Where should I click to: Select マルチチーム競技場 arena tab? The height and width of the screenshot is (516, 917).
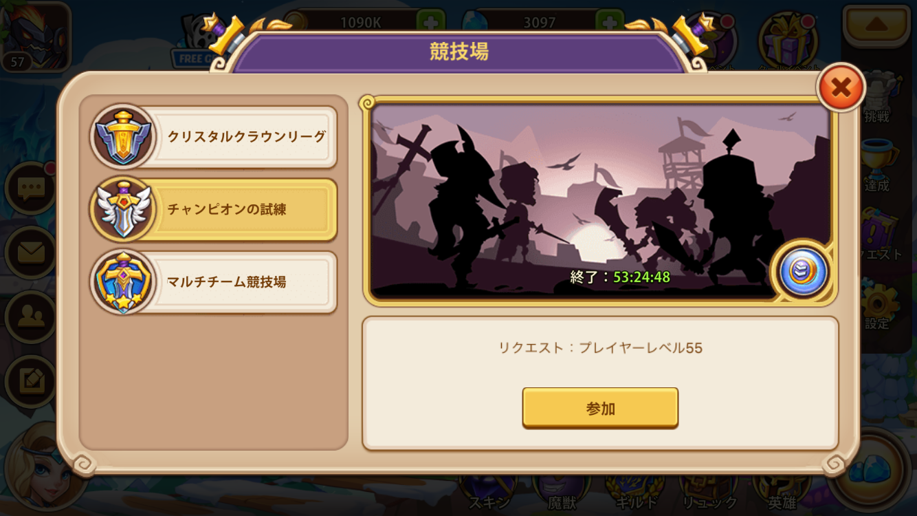pos(214,281)
